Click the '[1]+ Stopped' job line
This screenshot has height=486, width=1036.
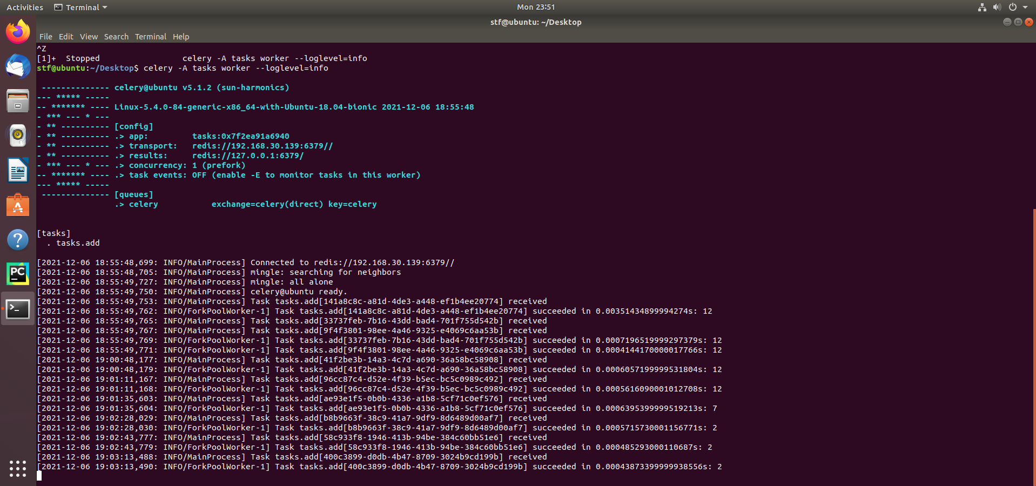coord(202,58)
